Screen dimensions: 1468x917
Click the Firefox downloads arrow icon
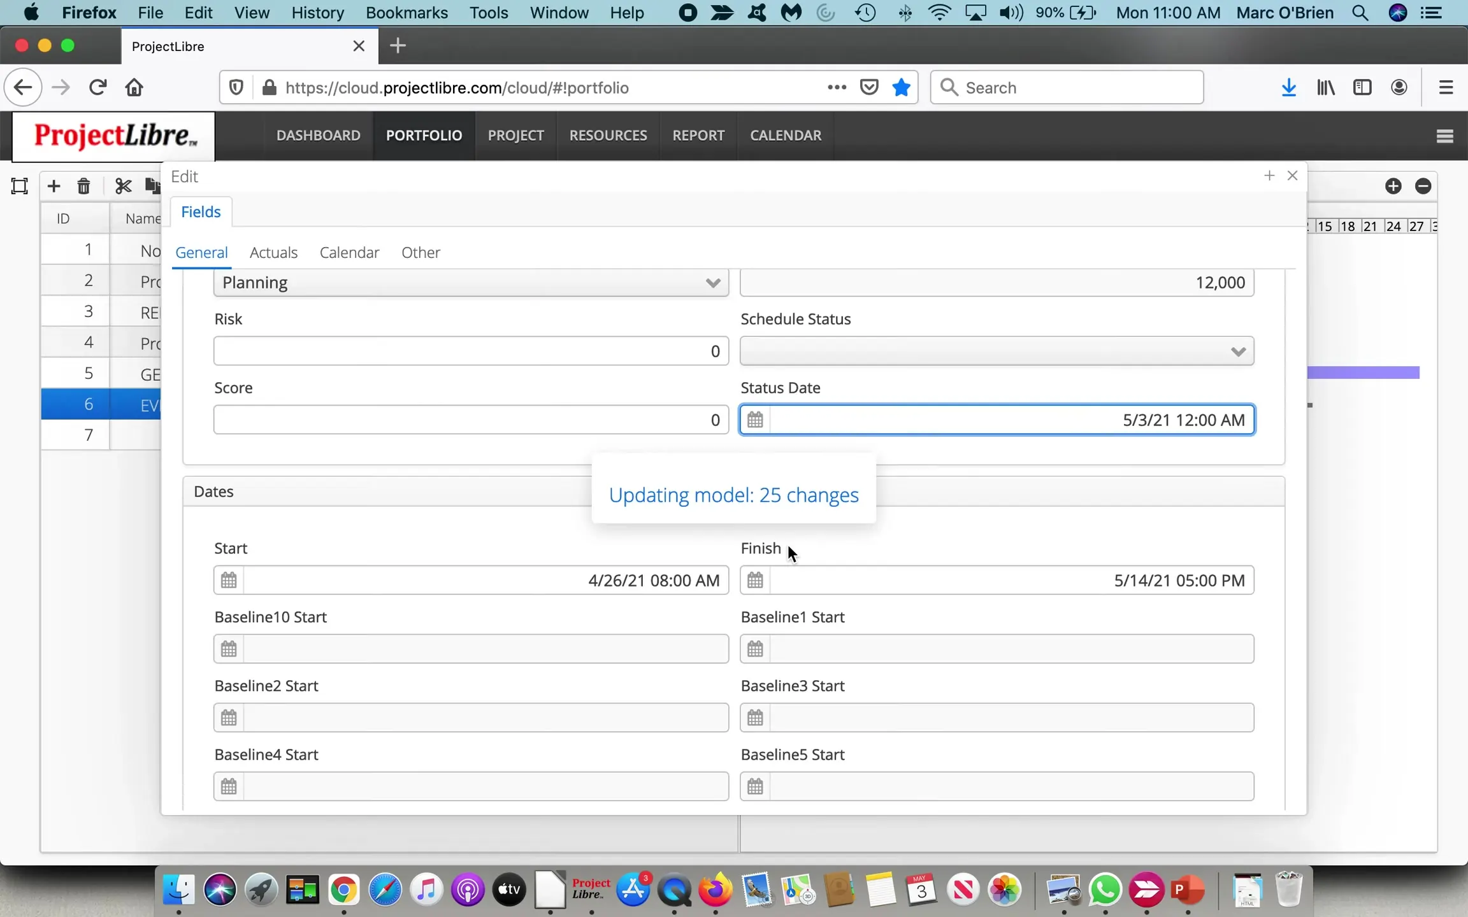click(1288, 87)
